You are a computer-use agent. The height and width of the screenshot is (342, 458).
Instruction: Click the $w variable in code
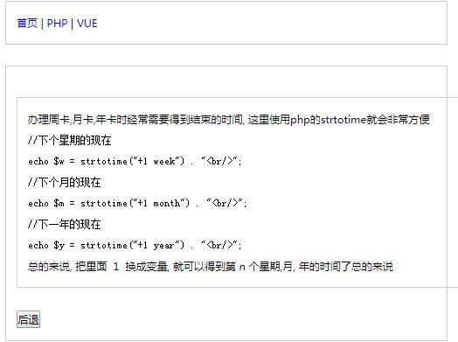(59, 161)
